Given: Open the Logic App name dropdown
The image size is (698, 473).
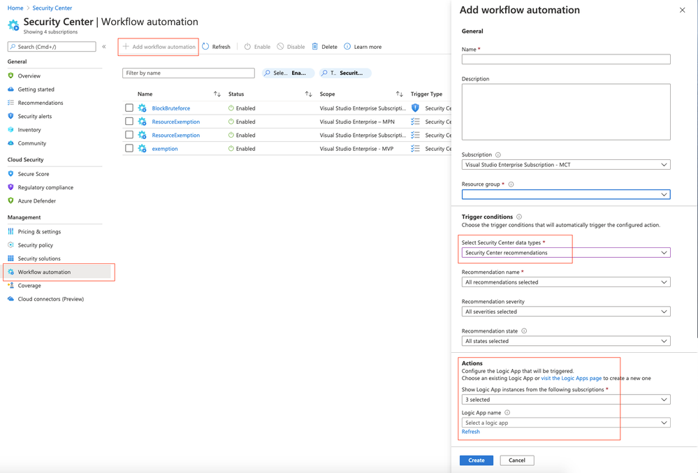Looking at the screenshot, I should click(566, 423).
